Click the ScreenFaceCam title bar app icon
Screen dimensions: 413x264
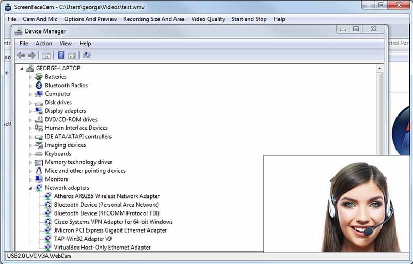pyautogui.click(x=8, y=7)
